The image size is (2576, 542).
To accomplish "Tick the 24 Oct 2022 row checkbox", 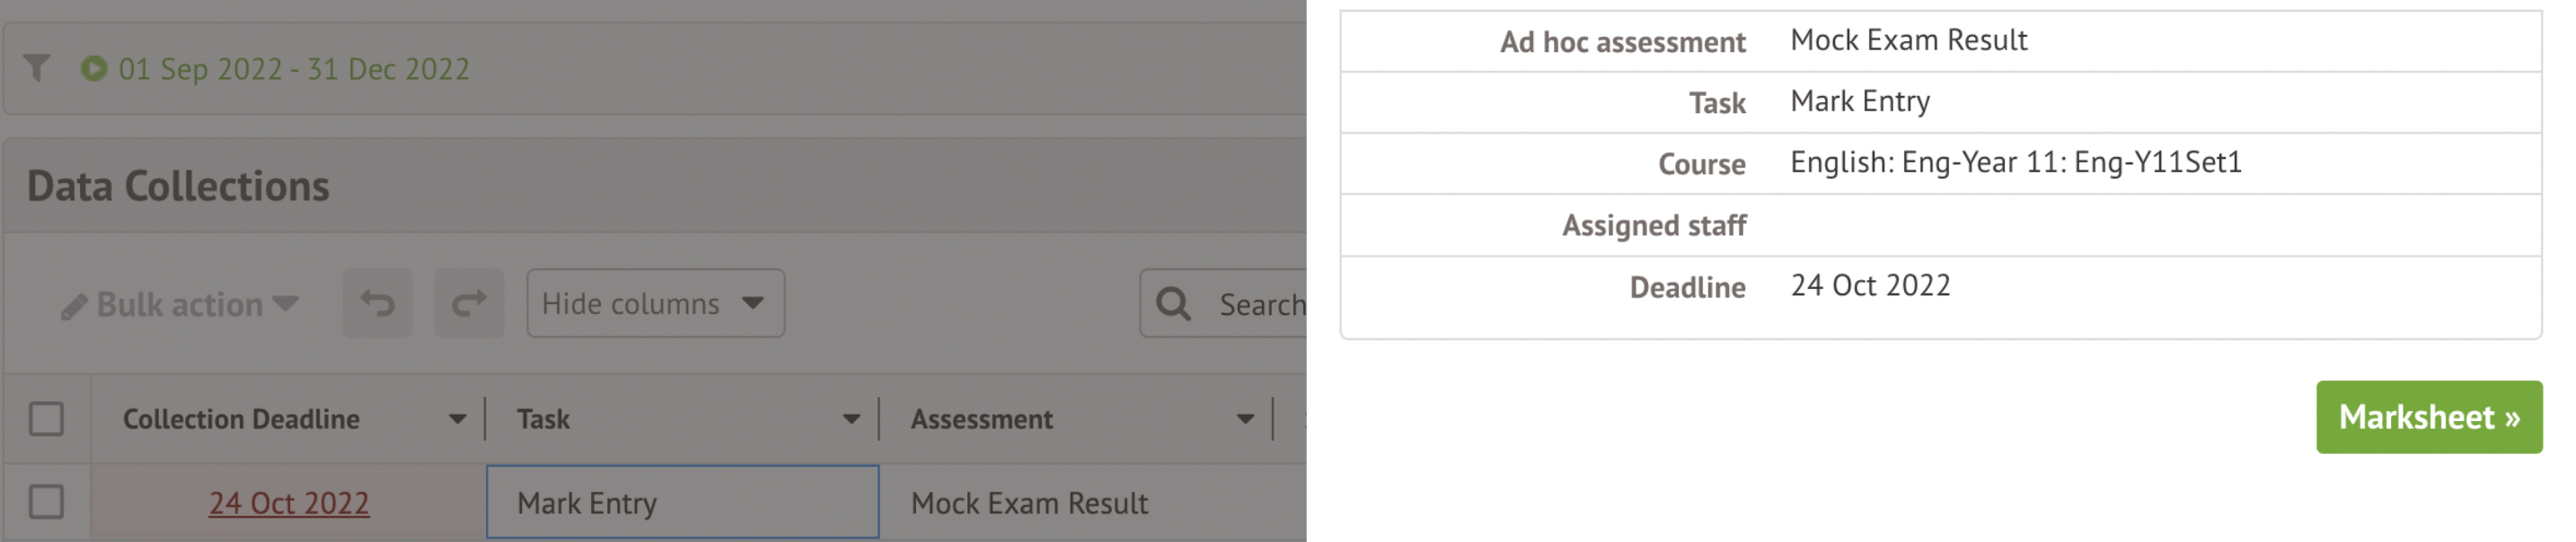I will pos(46,503).
